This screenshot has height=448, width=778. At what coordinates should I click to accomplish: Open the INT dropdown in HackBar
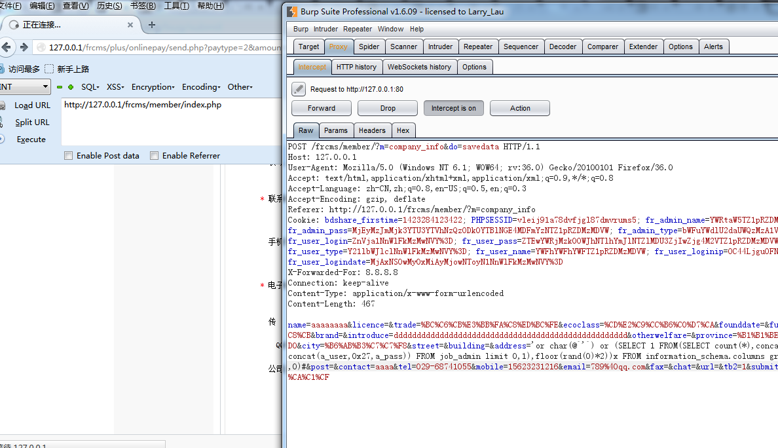pos(25,87)
